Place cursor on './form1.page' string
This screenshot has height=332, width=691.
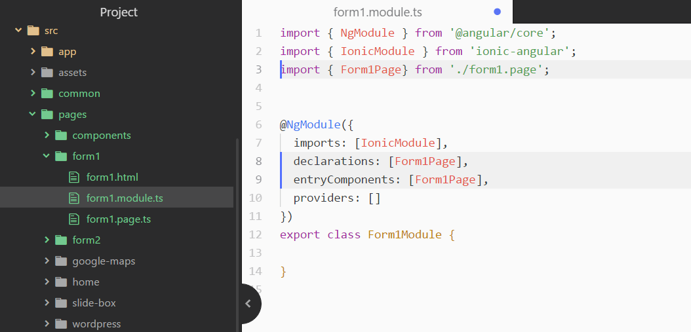point(496,69)
